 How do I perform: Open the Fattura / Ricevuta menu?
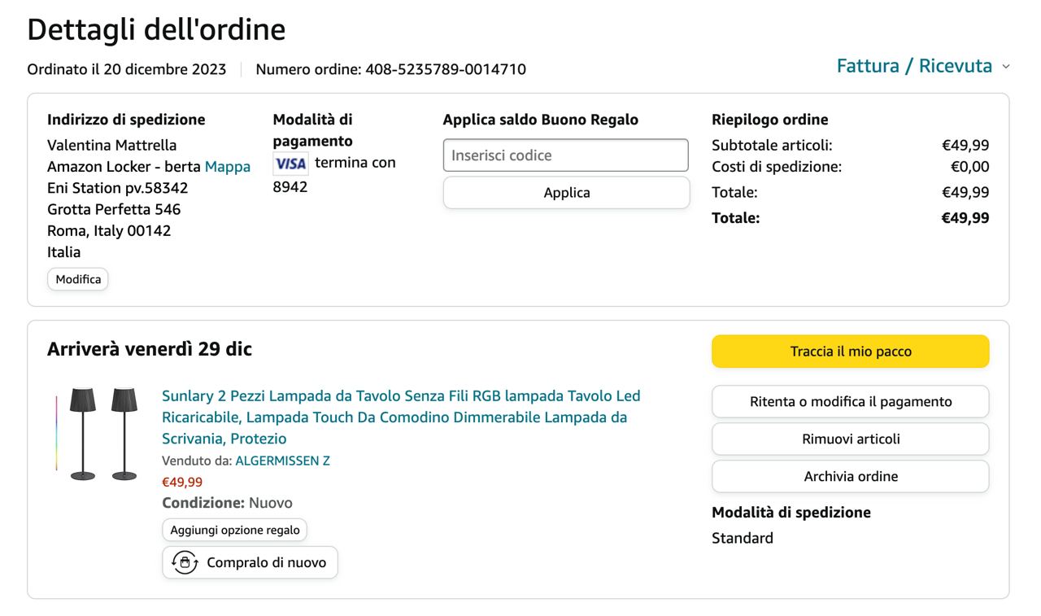pos(914,66)
